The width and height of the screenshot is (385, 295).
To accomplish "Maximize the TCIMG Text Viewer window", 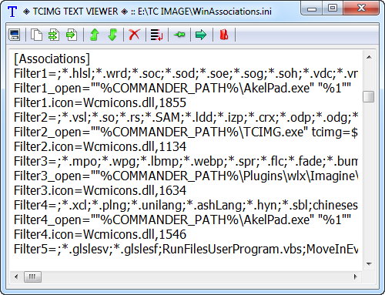I will pos(333,8).
